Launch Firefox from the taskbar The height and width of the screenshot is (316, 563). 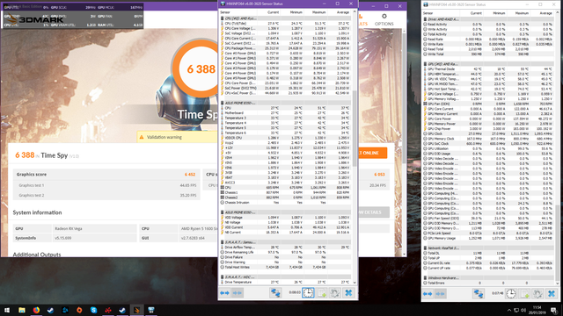pyautogui.click(x=36, y=310)
